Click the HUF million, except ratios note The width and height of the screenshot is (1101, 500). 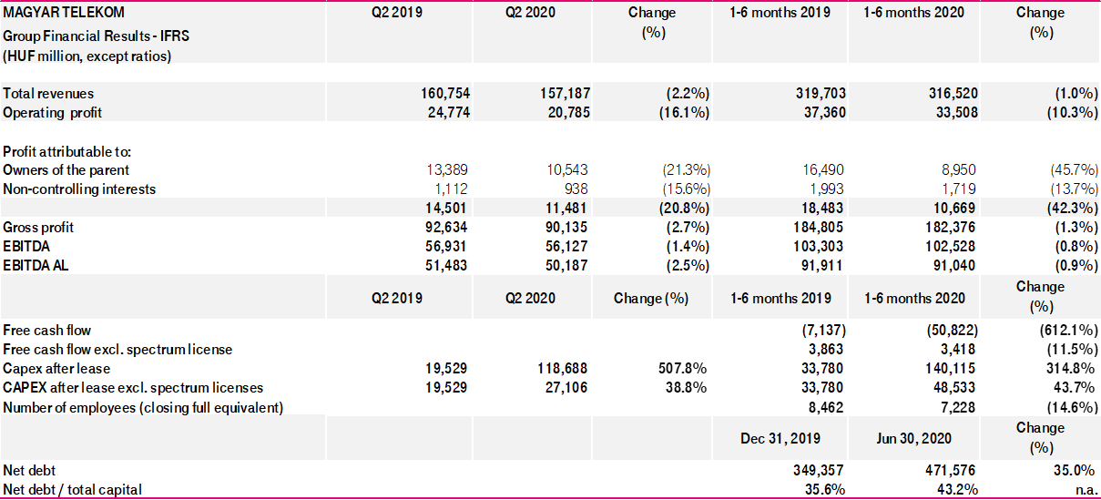coord(87,56)
